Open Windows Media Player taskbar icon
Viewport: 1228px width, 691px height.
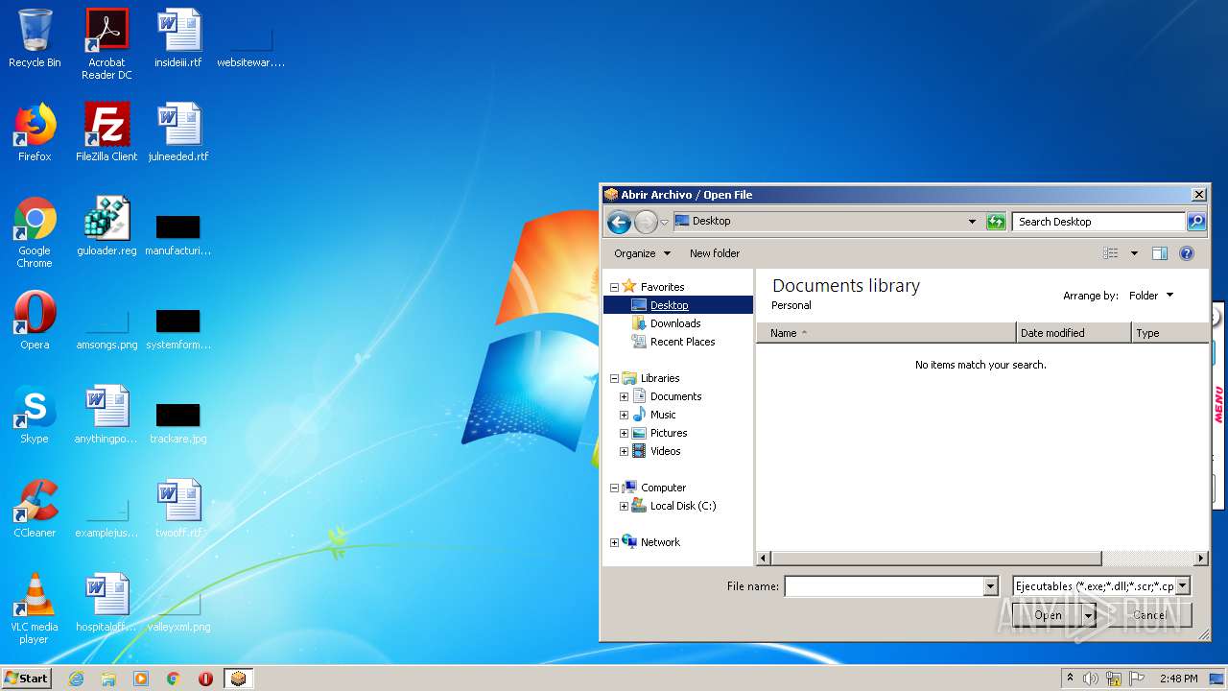click(x=141, y=679)
